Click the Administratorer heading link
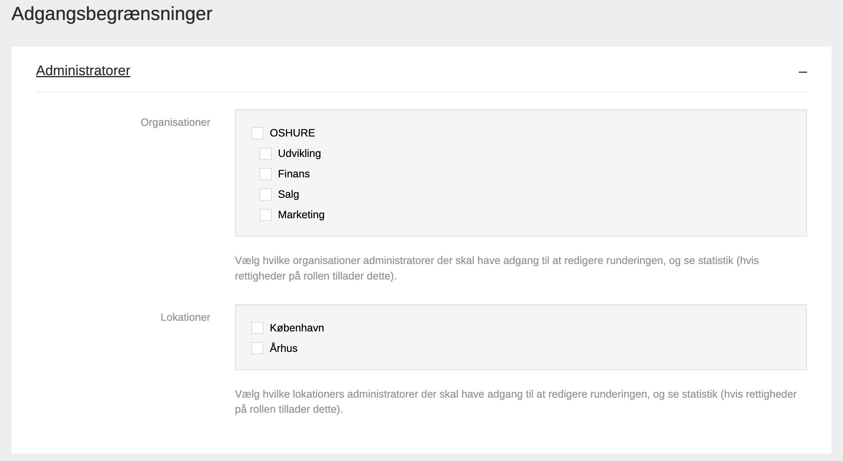The width and height of the screenshot is (843, 461). click(83, 71)
